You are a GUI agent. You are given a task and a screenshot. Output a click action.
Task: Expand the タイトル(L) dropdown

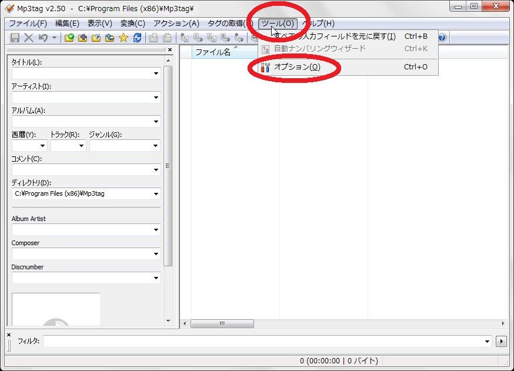[x=156, y=73]
